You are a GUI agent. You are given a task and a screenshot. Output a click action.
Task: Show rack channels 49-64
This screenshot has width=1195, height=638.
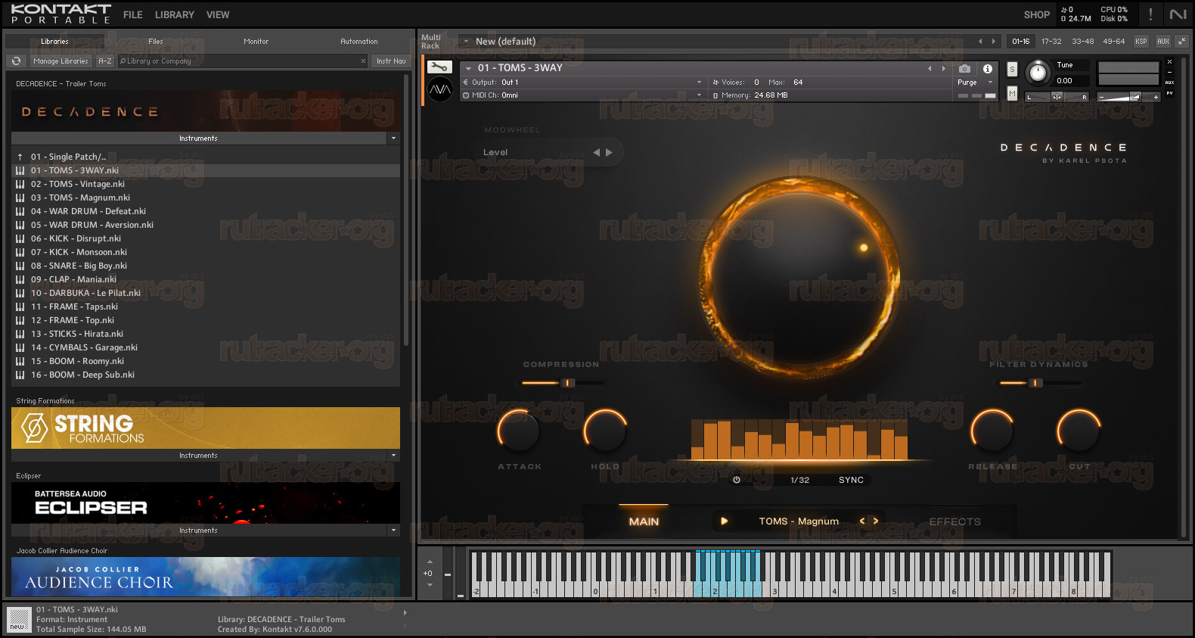tap(1114, 42)
